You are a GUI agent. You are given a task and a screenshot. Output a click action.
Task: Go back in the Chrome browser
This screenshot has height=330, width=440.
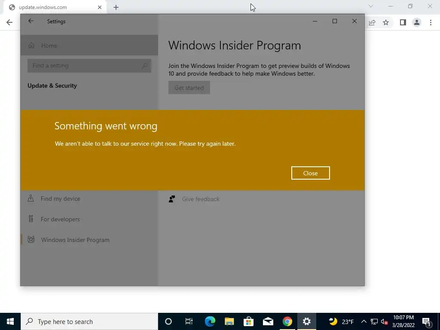[9, 22]
